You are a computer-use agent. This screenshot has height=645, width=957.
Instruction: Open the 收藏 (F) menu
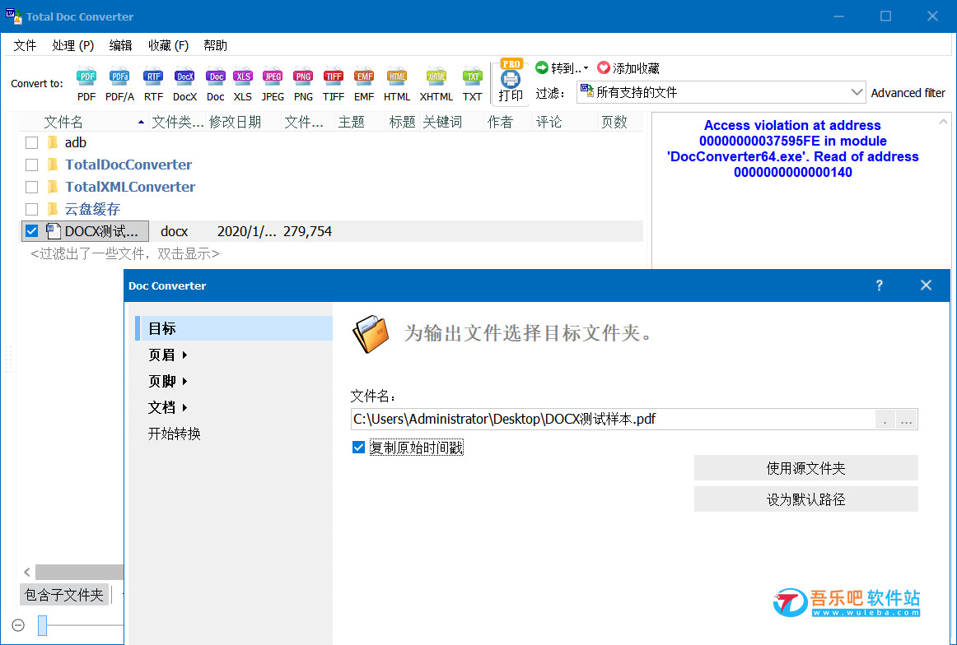pyautogui.click(x=169, y=46)
